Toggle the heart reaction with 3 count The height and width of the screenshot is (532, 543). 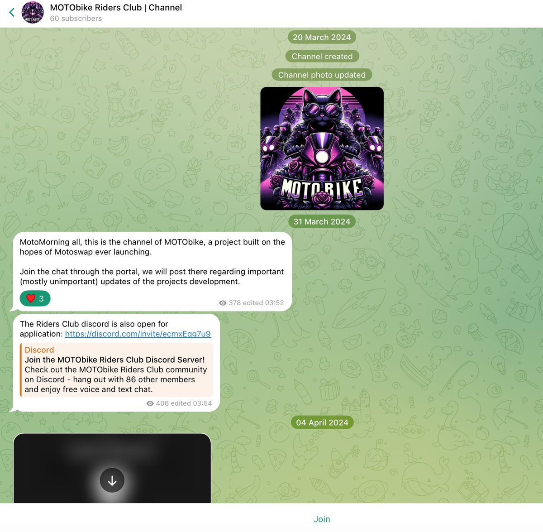point(35,298)
